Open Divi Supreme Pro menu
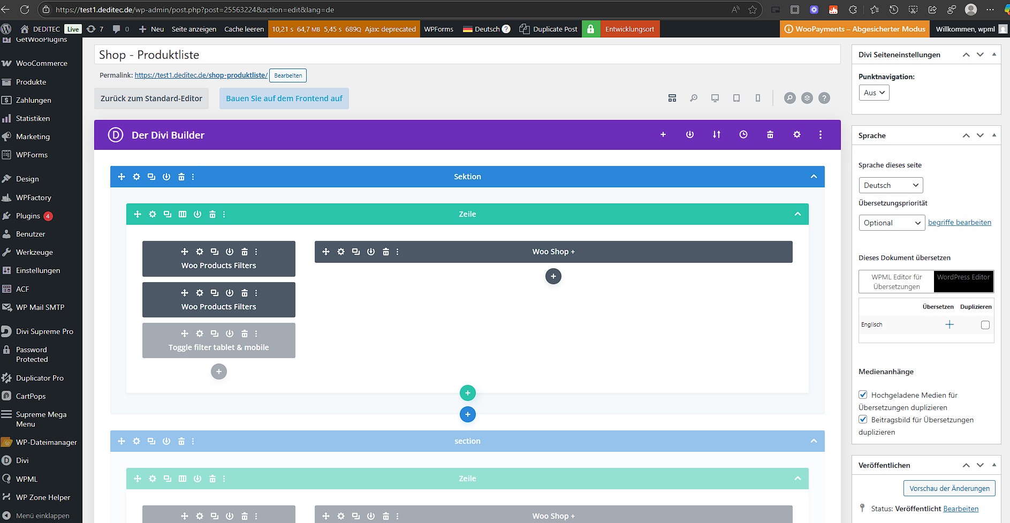The width and height of the screenshot is (1010, 523). click(41, 331)
